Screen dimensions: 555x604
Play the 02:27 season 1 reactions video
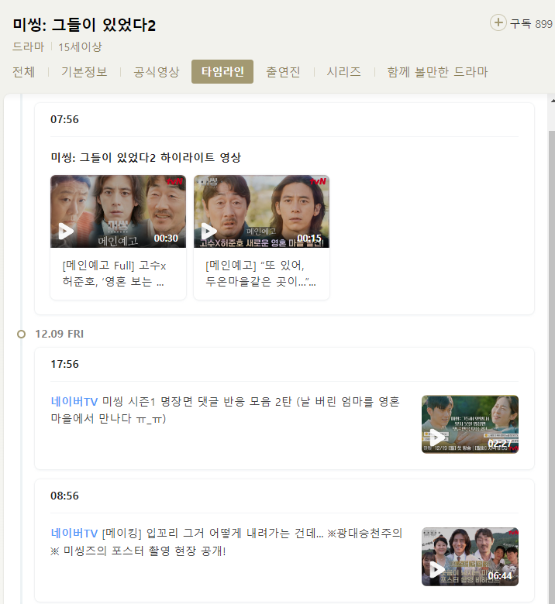tap(470, 424)
